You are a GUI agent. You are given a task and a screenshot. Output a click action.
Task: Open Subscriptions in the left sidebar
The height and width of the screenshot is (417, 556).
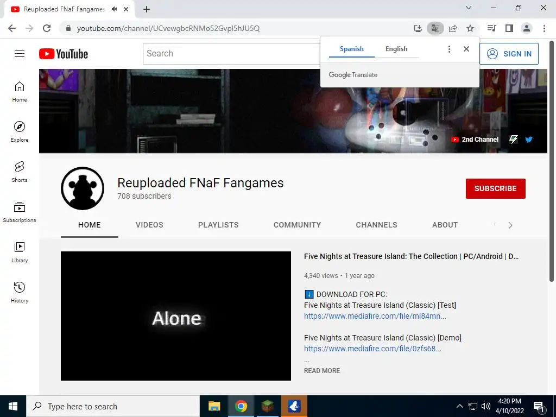point(20,212)
